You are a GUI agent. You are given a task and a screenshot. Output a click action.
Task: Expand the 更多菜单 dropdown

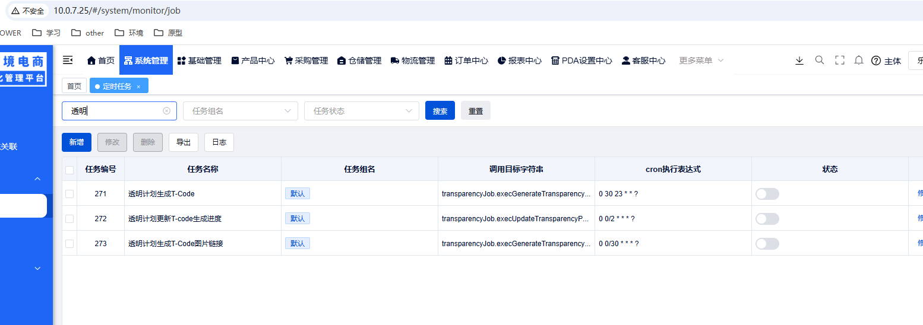[x=701, y=60]
